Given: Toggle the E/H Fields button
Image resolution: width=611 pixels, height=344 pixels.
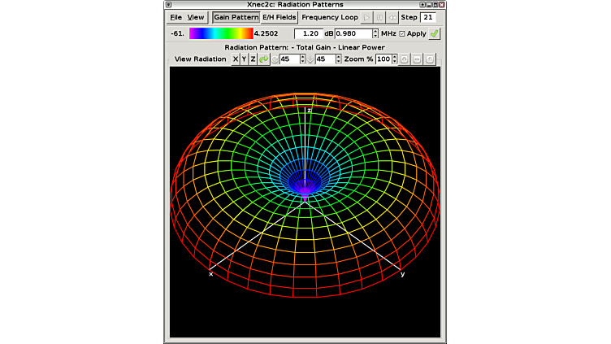Looking at the screenshot, I should tap(279, 17).
